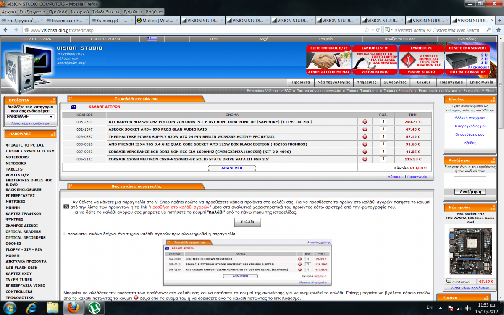The width and height of the screenshot is (504, 315).
Task: Click the Καλάθι navigation tab
Action: [423, 82]
